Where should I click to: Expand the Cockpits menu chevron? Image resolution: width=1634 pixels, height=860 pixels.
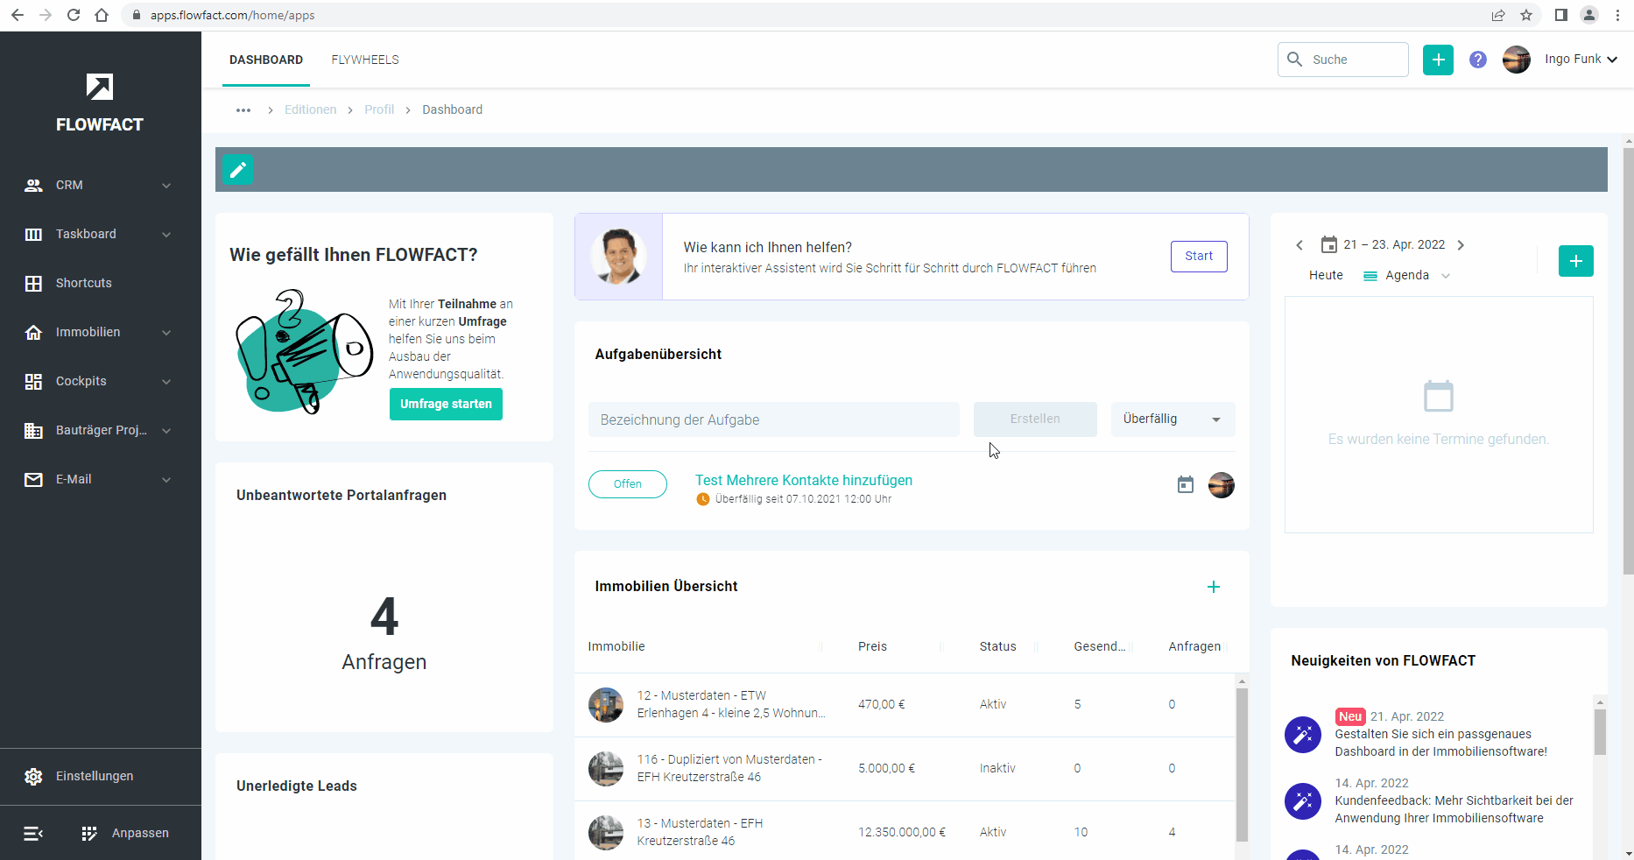pyautogui.click(x=166, y=382)
